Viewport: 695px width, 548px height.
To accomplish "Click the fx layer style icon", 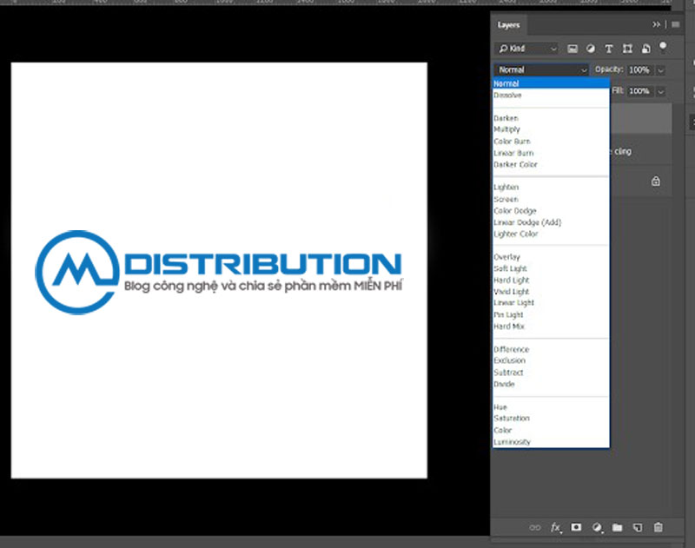I will tap(556, 527).
